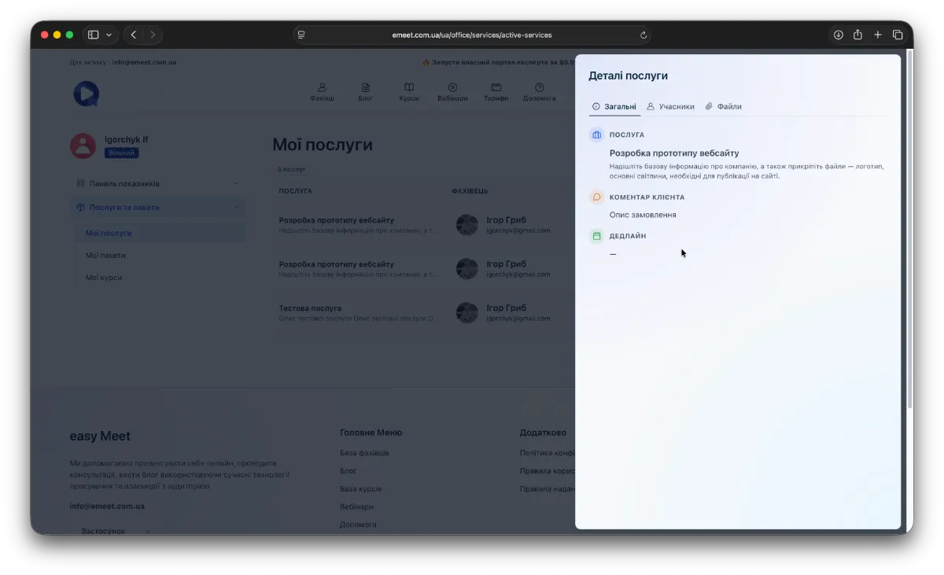Viewport: 944px width, 575px height.
Task: Click the address bar URL field
Action: coord(472,35)
